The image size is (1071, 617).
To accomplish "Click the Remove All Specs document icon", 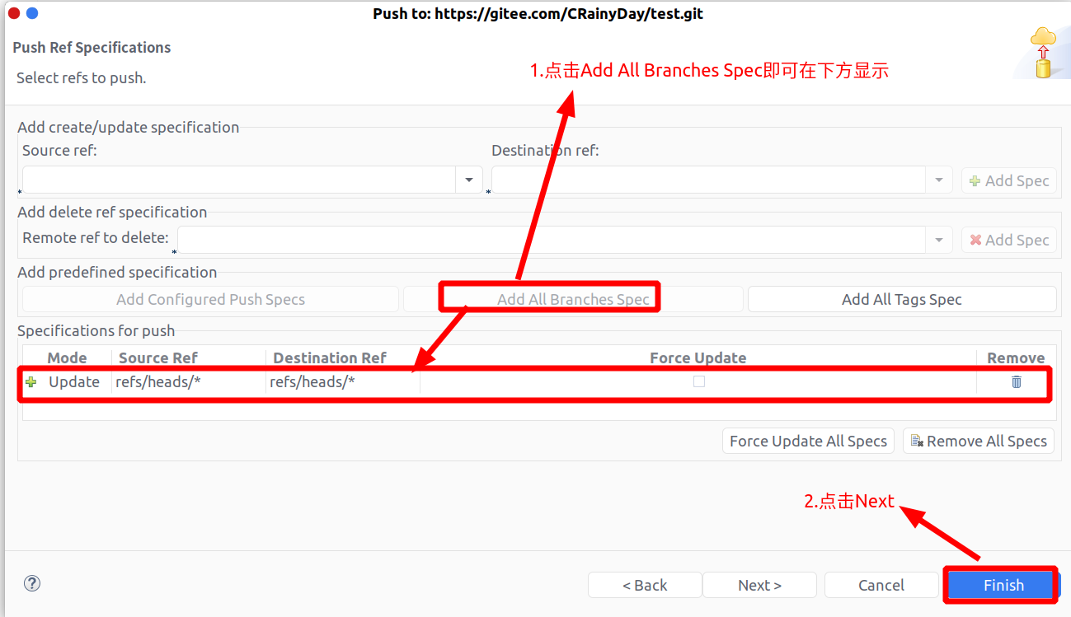I will 915,440.
